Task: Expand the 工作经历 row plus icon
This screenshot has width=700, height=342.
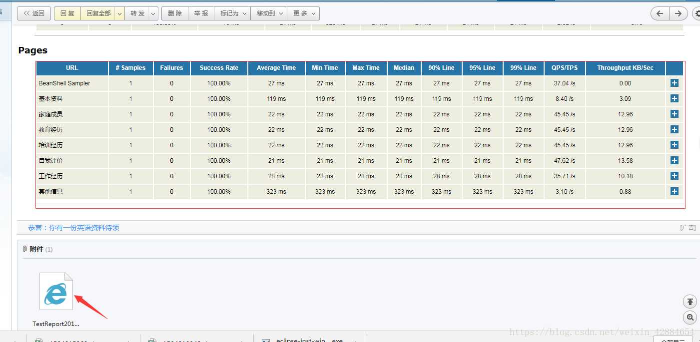Action: point(674,176)
